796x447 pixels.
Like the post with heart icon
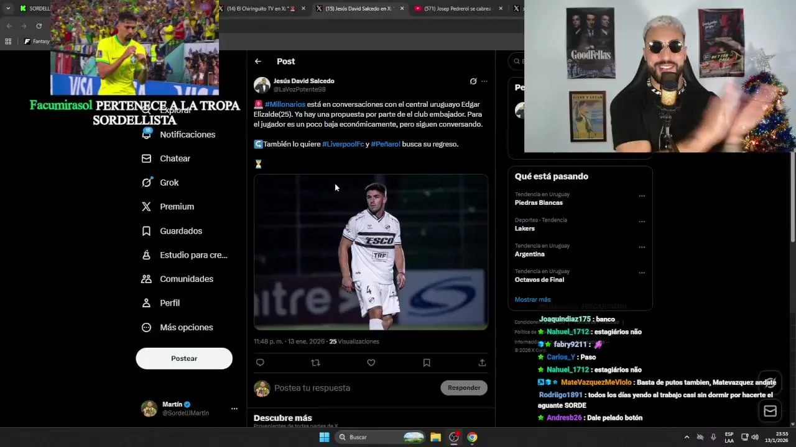click(371, 363)
